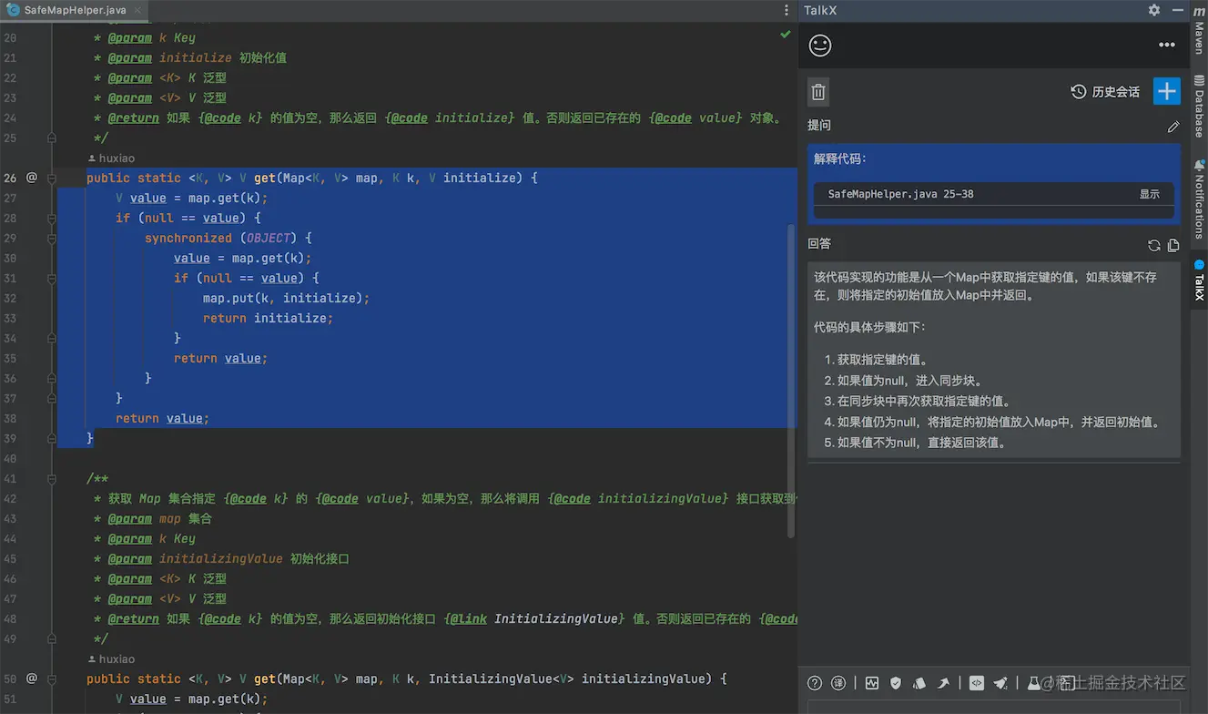The width and height of the screenshot is (1208, 714).
Task: Click the fold end marker on line 49
Action: click(x=52, y=638)
